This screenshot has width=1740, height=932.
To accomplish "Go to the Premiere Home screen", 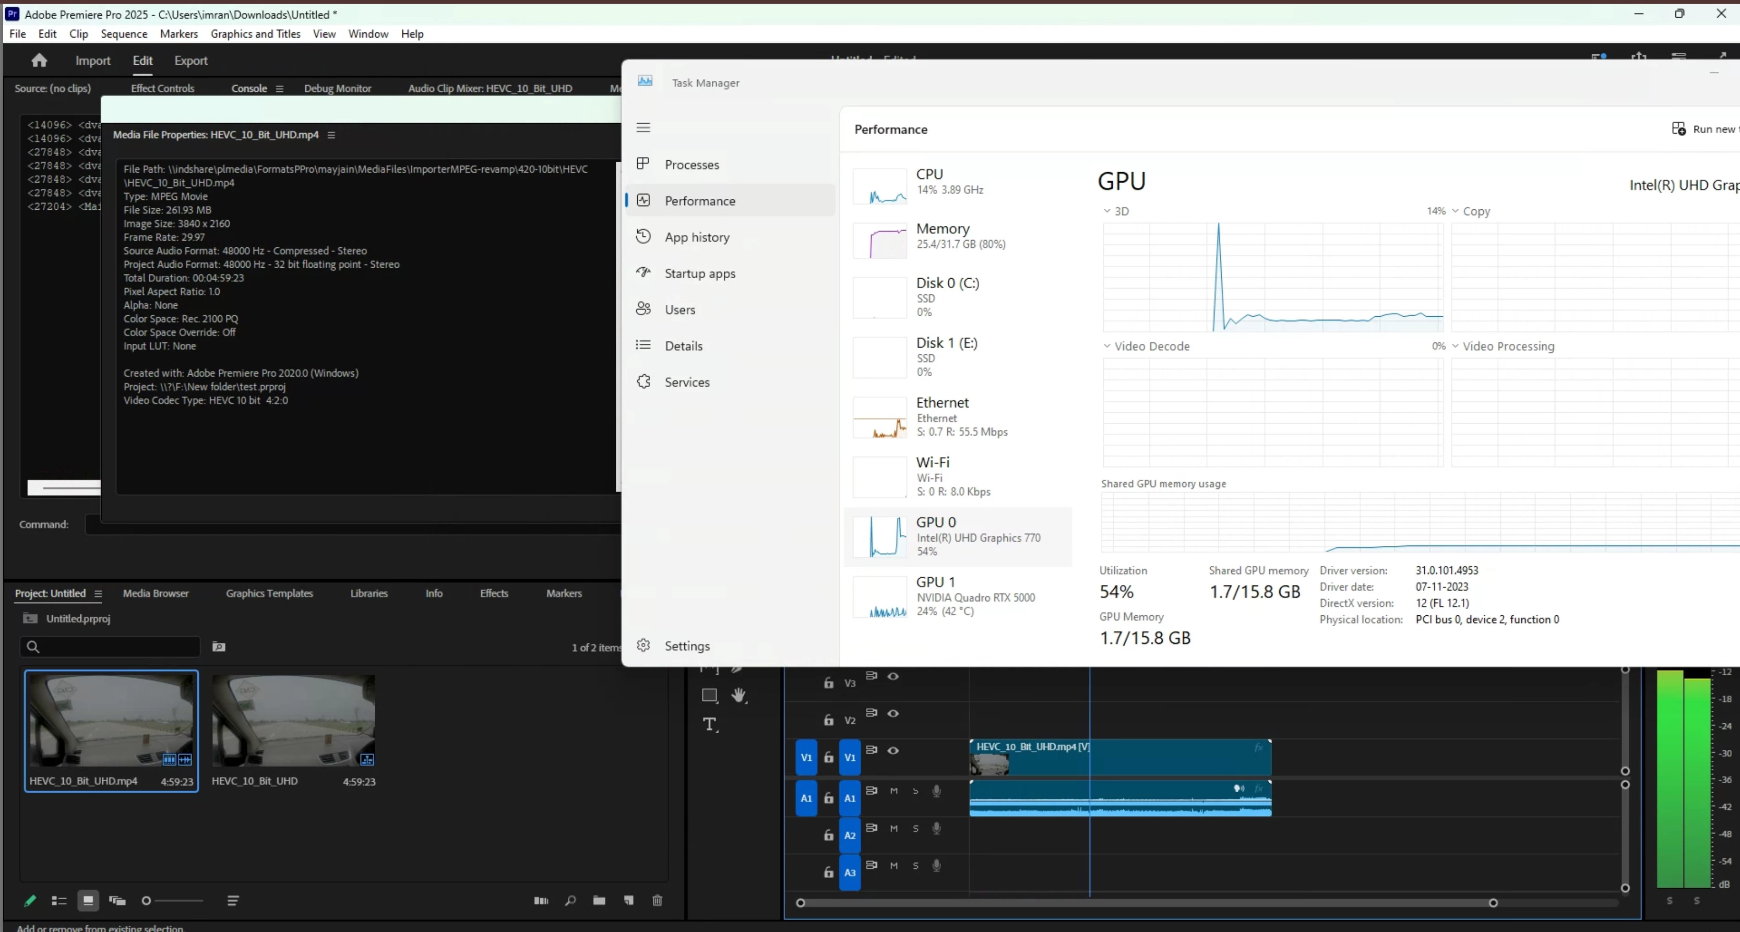I will tap(39, 61).
